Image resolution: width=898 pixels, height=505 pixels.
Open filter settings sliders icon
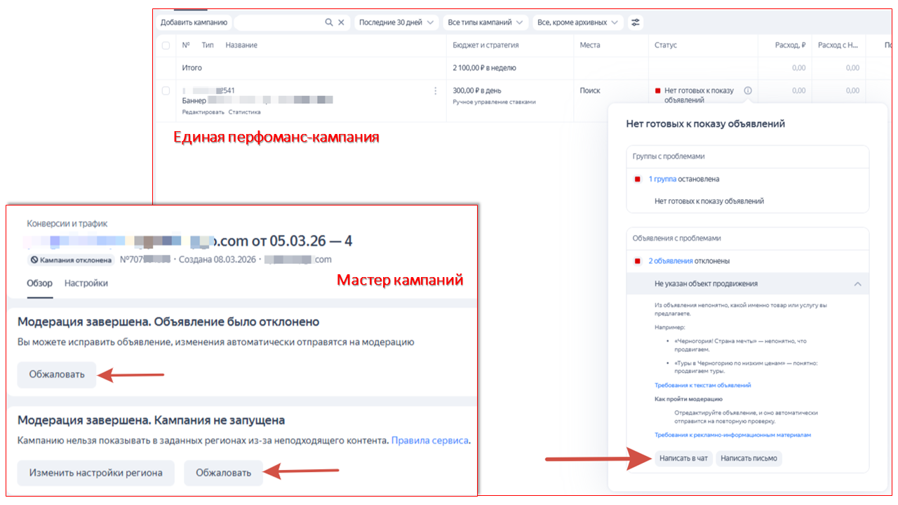636,22
